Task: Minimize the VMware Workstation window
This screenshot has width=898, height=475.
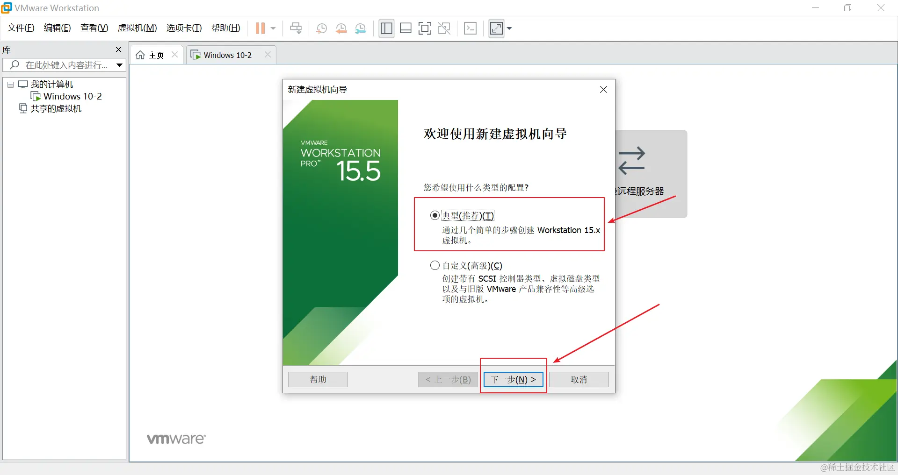Action: [815, 8]
